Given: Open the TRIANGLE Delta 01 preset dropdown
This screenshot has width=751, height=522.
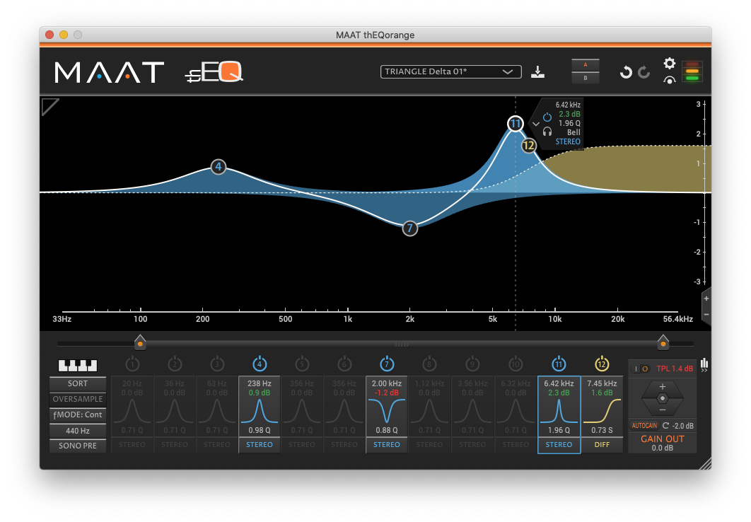Looking at the screenshot, I should [x=450, y=71].
